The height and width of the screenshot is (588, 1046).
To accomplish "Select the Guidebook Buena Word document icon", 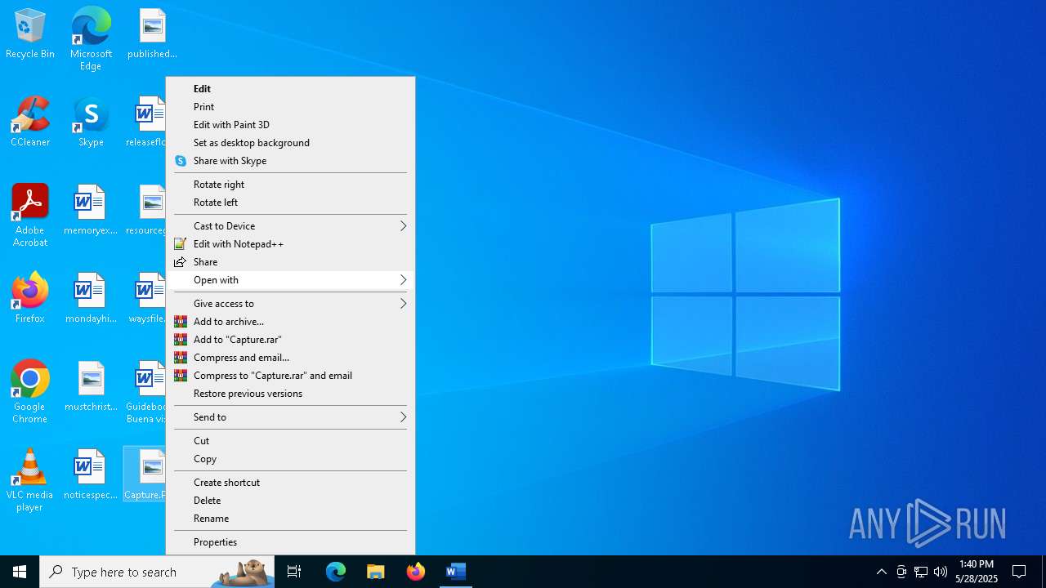I will (145, 392).
